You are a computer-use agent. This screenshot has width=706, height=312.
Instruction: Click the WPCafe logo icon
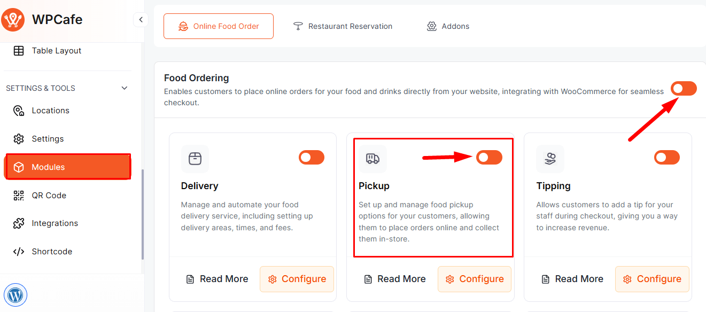click(x=13, y=20)
